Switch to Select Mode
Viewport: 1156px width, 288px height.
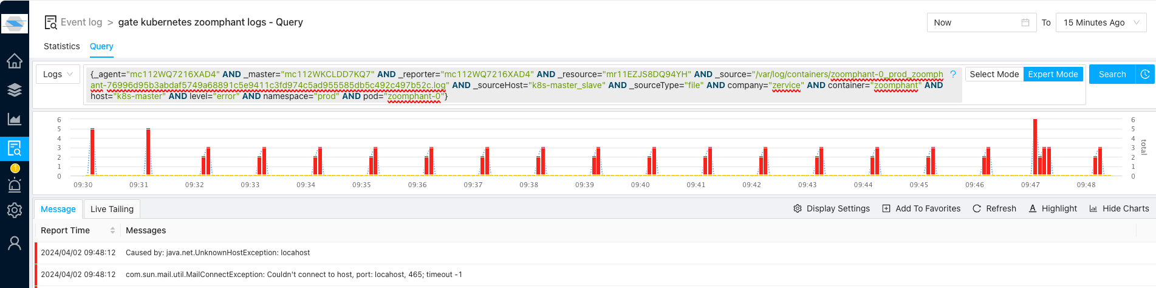[x=994, y=74]
